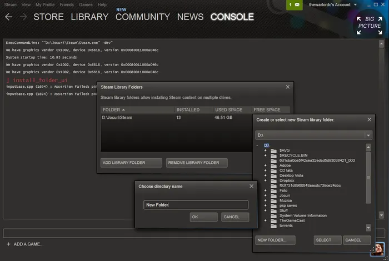Cancel the Choose directory name dialog
This screenshot has height=261, width=389.
pos(235,217)
